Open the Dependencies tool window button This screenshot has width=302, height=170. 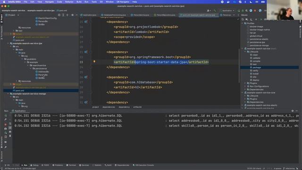coord(122,165)
